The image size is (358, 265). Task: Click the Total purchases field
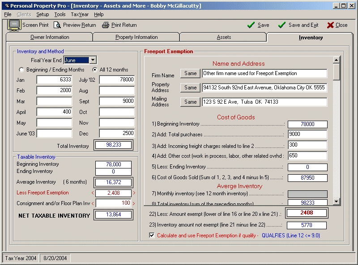pos(307,134)
